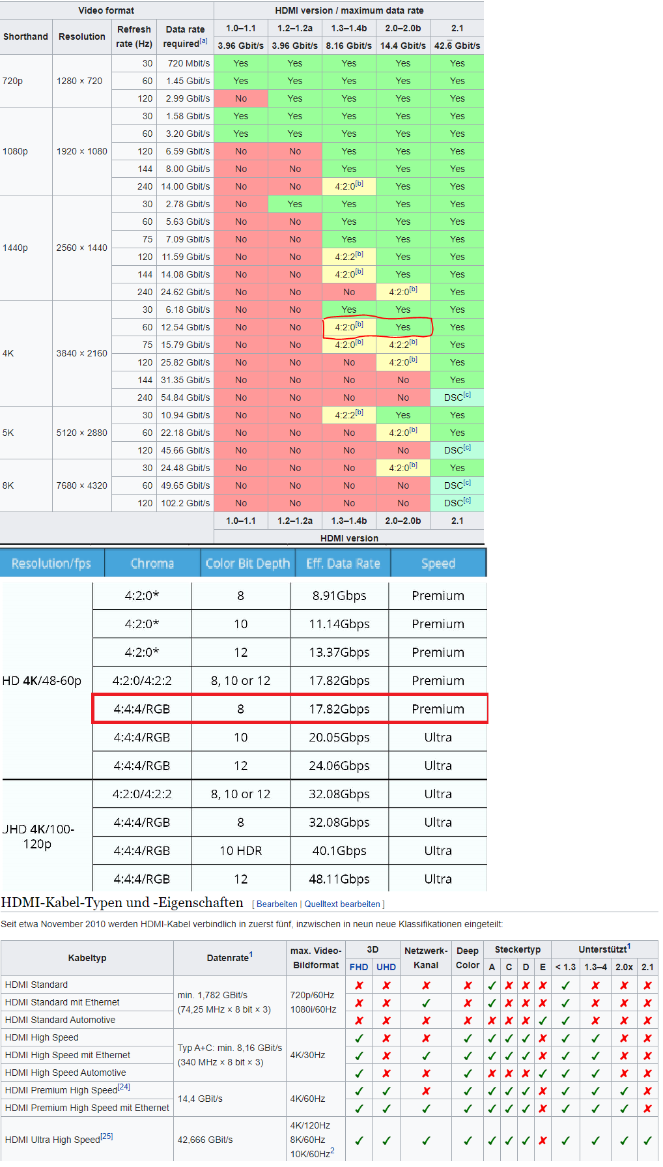Click the Netzwerk-Kanal cross for HDMI Premium High Speed
This screenshot has height=1167, width=663.
click(426, 1091)
